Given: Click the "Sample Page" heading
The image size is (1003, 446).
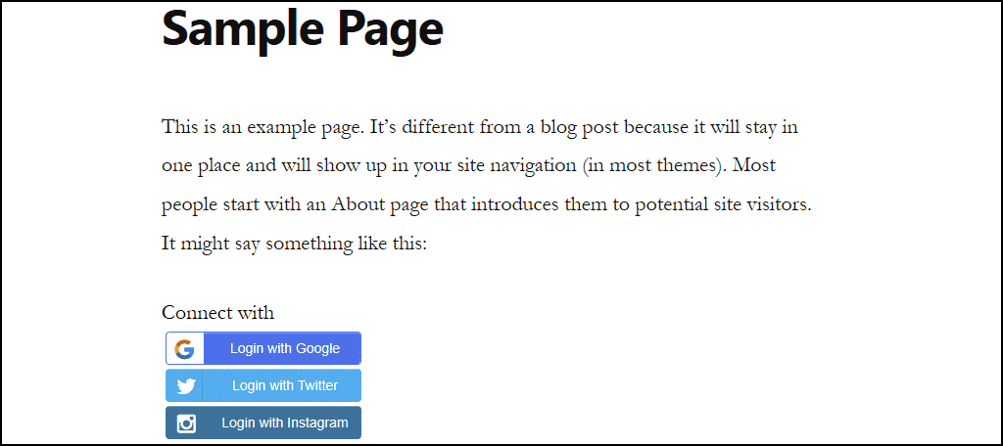Looking at the screenshot, I should click(x=303, y=29).
